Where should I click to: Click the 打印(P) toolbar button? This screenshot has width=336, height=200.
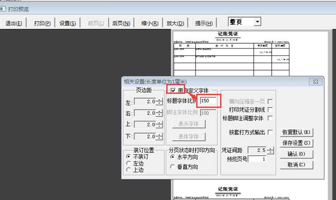coord(42,23)
